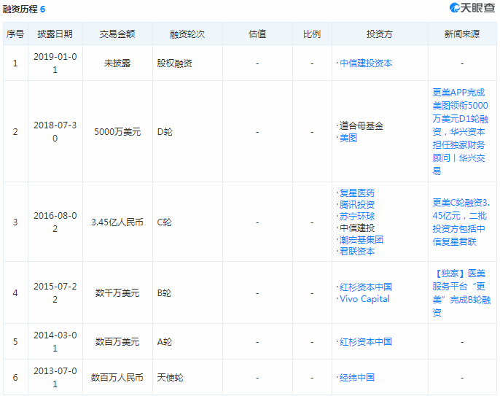The image size is (500, 396).
Task: Open news link 更美APP完成美图领衔5000万美元D1轮融资
Action: [x=461, y=131]
